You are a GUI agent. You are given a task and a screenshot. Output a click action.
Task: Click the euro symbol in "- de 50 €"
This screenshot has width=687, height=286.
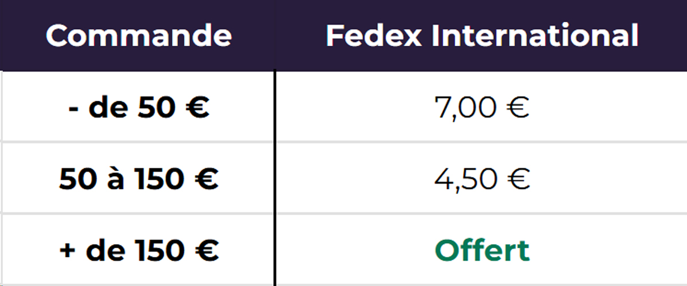(x=196, y=108)
